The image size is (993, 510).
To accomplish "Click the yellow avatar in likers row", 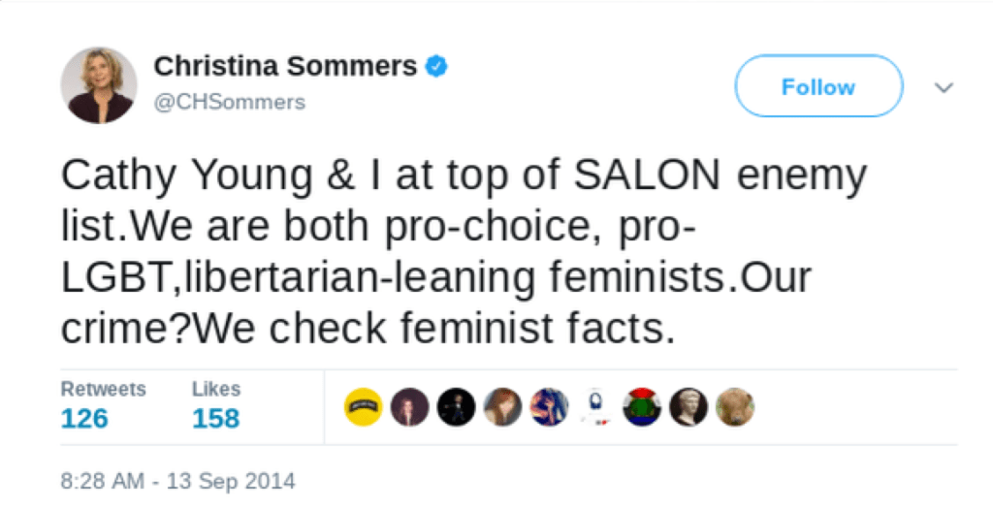I will click(363, 407).
